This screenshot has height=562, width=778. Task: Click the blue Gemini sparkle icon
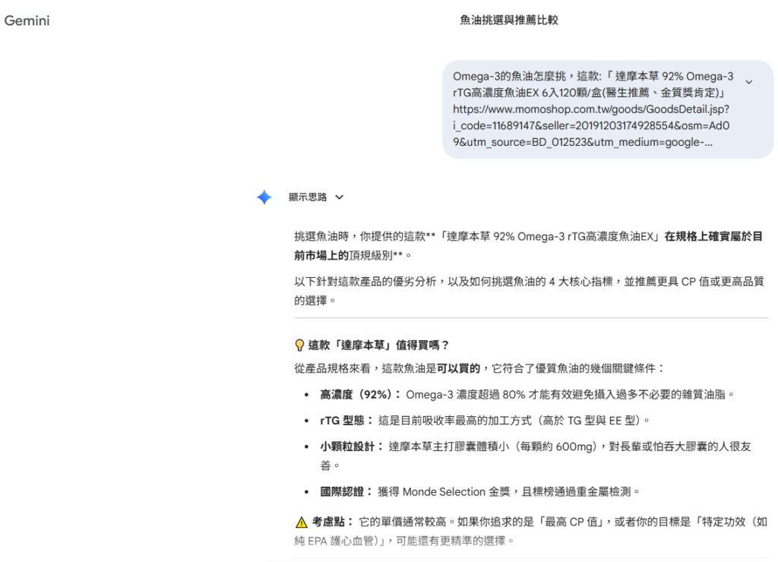[264, 197]
